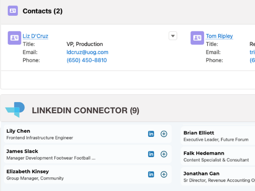Open Elizabeth Kinsey's LinkedIn profile icon
Image resolution: width=255 pixels, height=191 pixels.
pyautogui.click(x=151, y=174)
